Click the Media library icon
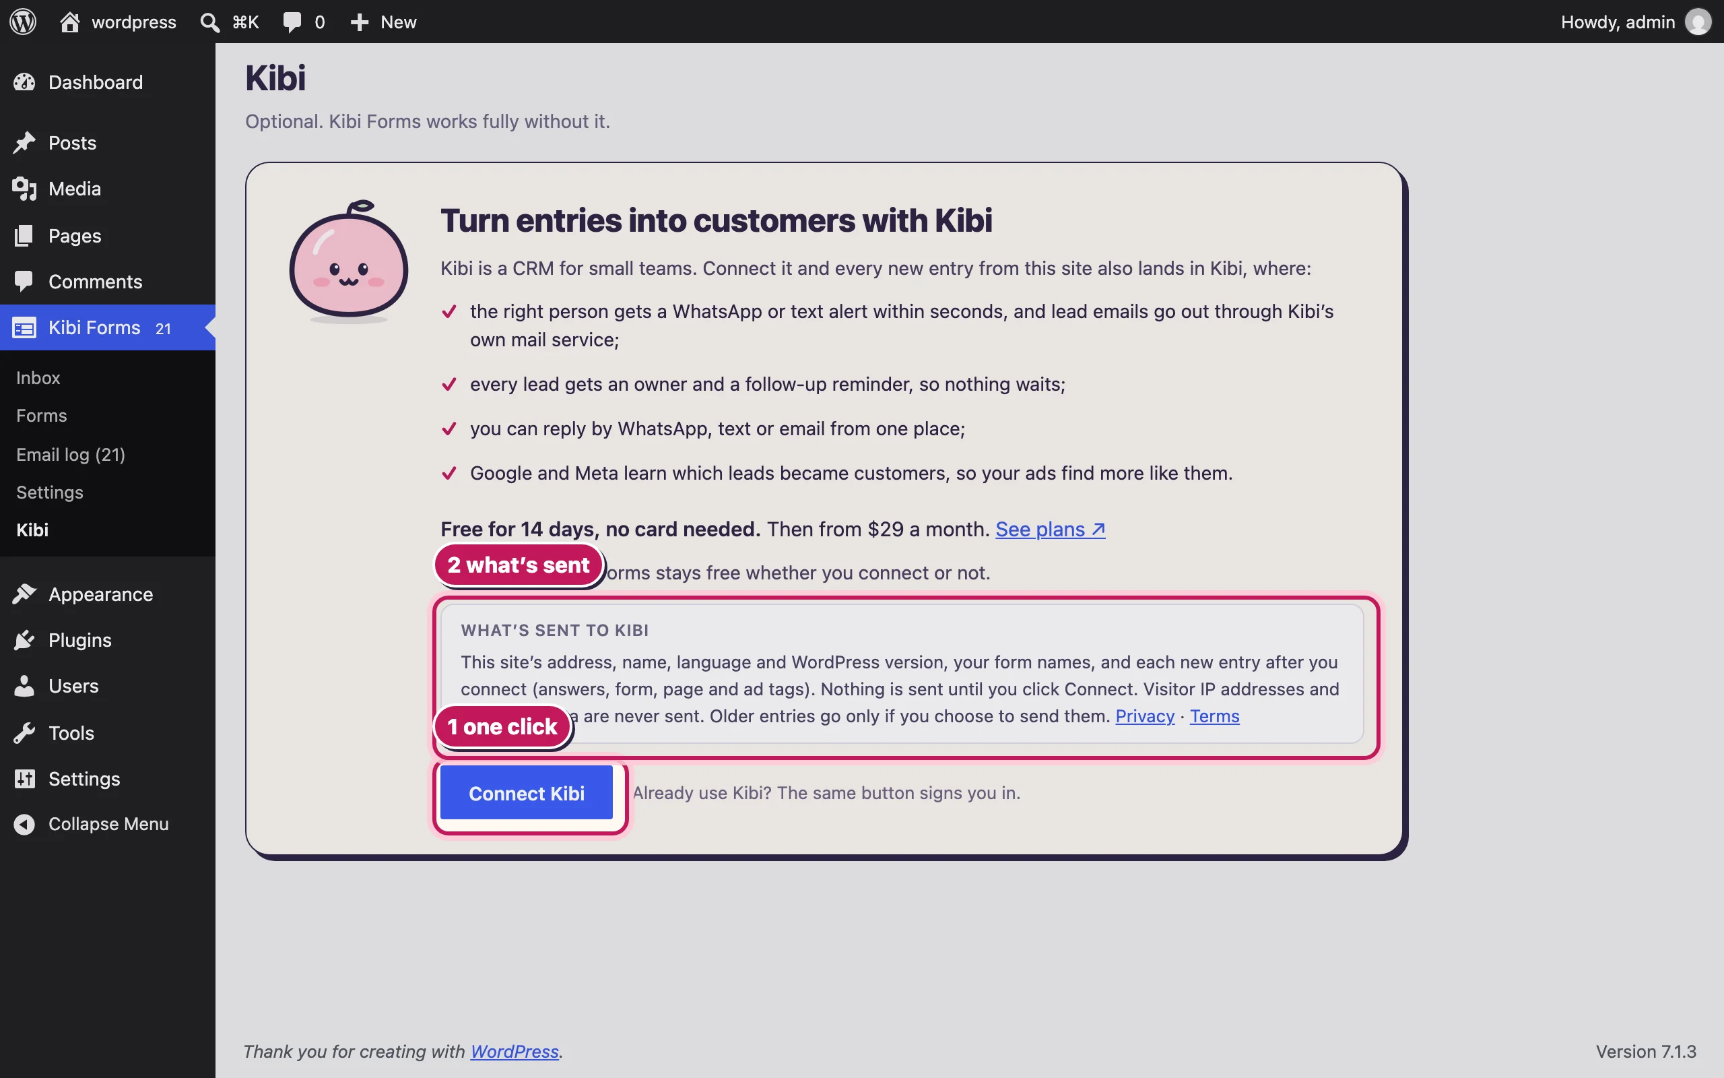This screenshot has height=1078, width=1724. pyautogui.click(x=24, y=189)
